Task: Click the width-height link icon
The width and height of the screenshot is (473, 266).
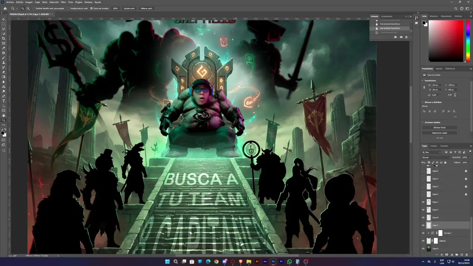Action: coord(424,87)
